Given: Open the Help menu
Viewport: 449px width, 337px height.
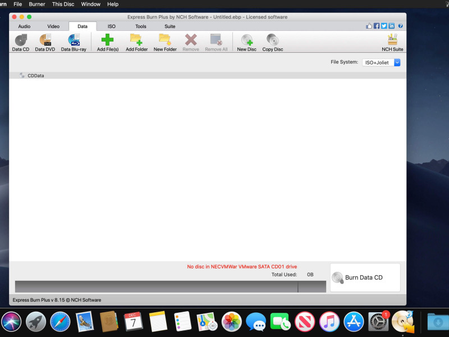Looking at the screenshot, I should [x=113, y=4].
